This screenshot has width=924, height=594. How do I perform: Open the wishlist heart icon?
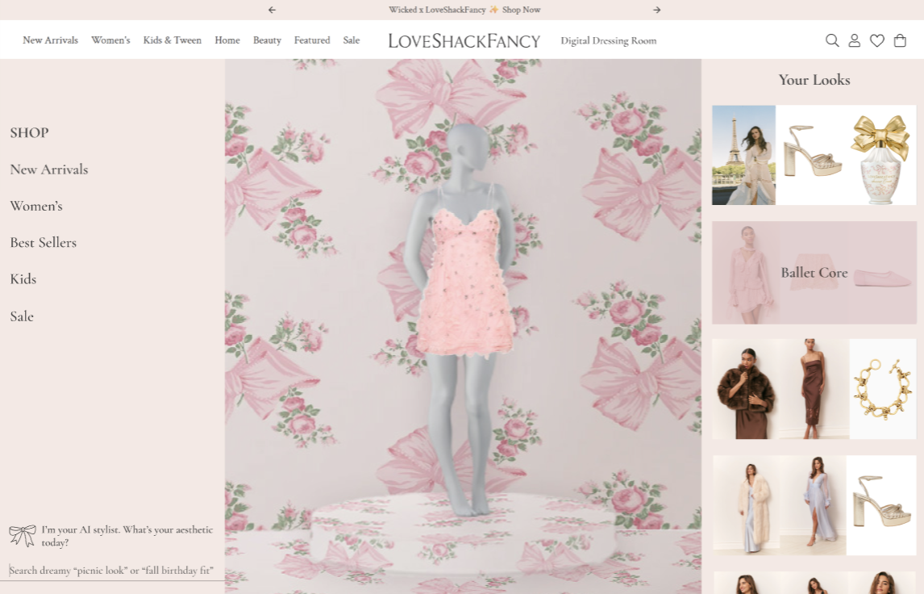pyautogui.click(x=877, y=40)
